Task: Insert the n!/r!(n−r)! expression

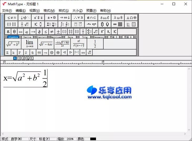Action: tap(79, 44)
